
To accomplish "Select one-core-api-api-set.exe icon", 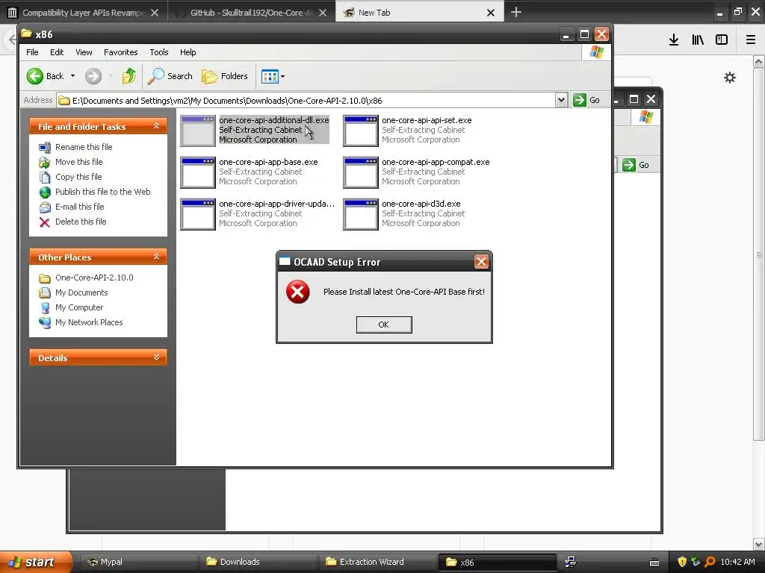I will click(x=361, y=131).
